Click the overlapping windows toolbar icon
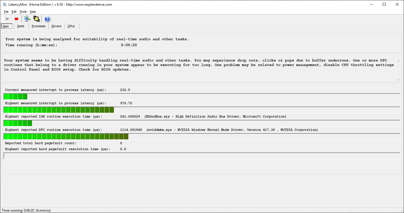The width and height of the screenshot is (404, 213). (36, 19)
